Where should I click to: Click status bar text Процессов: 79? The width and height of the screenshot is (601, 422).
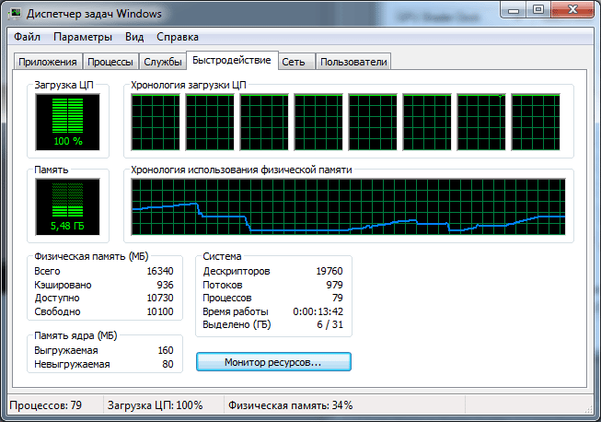[46, 405]
